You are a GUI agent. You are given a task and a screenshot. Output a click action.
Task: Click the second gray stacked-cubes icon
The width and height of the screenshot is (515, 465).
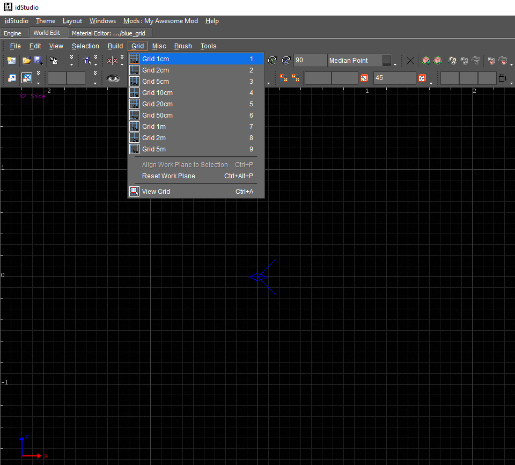[x=464, y=61]
